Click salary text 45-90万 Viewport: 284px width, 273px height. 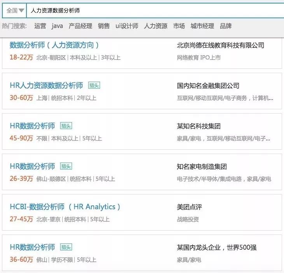point(21,138)
